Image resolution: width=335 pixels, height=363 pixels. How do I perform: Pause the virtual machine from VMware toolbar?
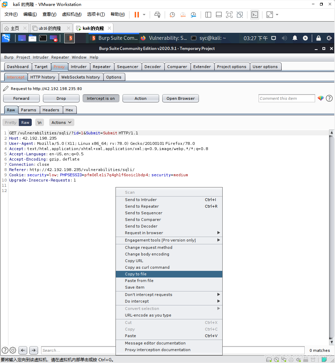137,15
